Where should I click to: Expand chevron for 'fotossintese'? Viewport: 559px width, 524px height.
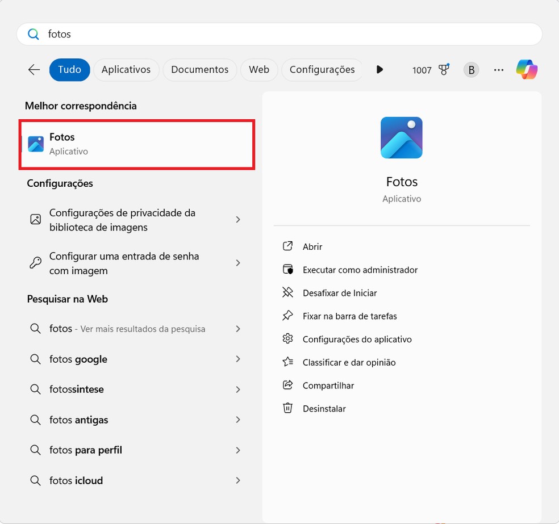point(238,389)
